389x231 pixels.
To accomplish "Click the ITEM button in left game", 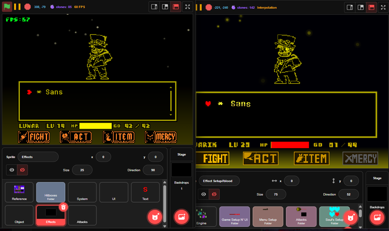I will 119,137.
